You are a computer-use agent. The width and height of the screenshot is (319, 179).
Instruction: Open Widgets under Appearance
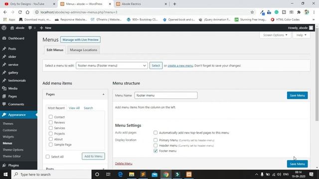[x=8, y=137]
